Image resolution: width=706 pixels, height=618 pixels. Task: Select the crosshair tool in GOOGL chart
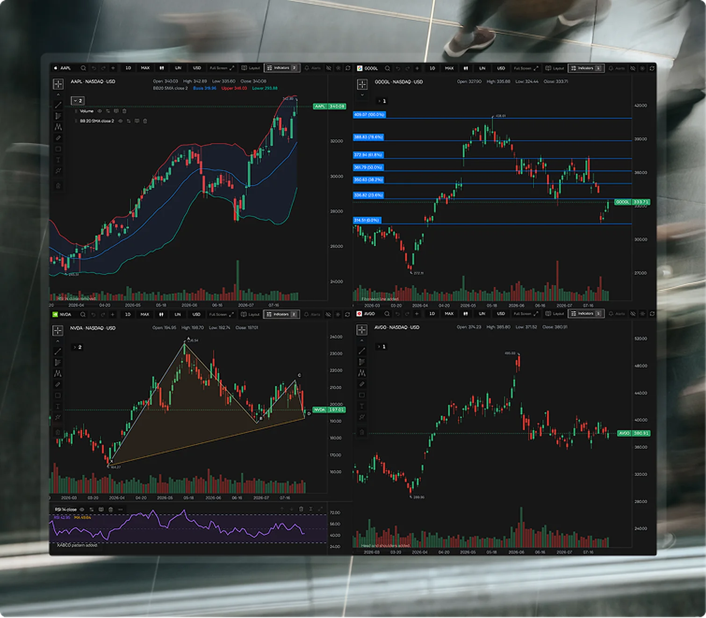[x=362, y=85]
